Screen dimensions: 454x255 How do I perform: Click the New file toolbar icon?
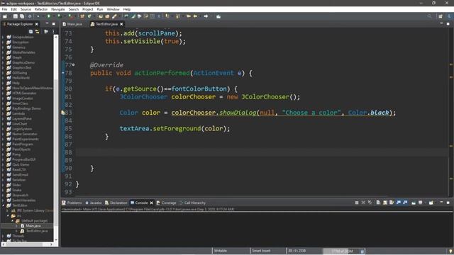[x=5, y=16]
